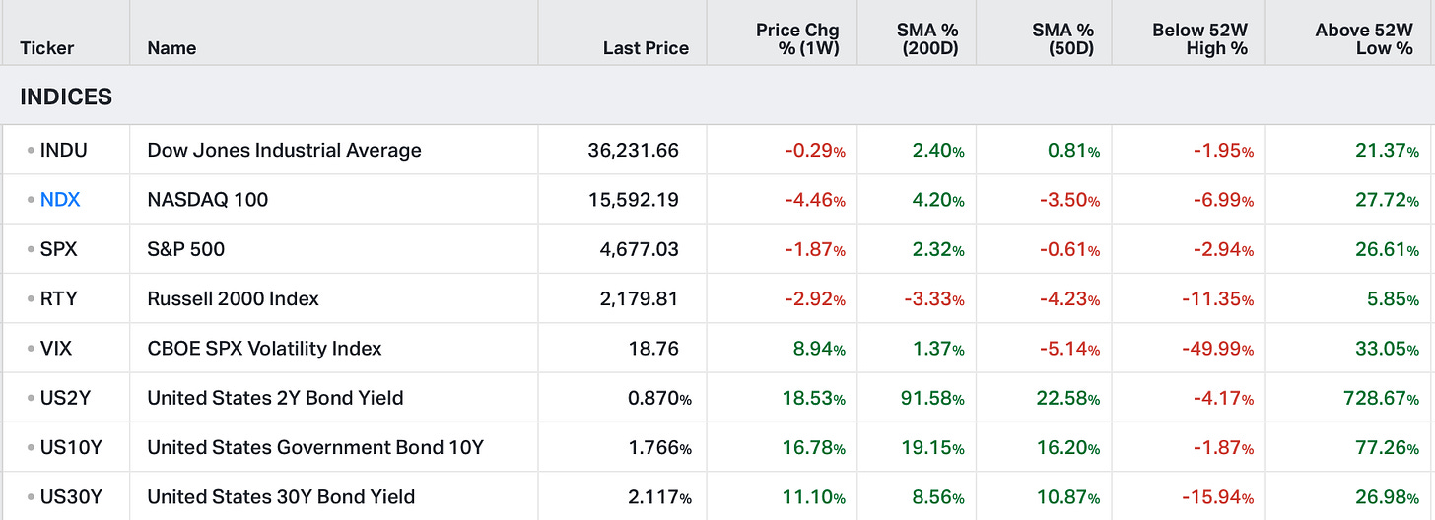Screen dimensions: 1435x520
Task: Click the Dow last price 36,231.66
Action: pos(633,151)
